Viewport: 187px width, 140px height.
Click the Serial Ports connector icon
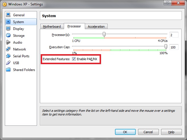pos(8,56)
